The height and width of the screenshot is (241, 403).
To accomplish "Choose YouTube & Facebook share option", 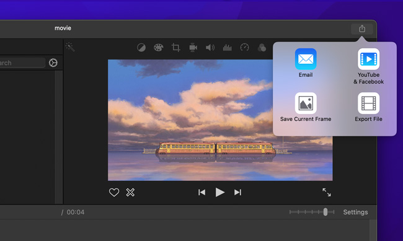I will [368, 66].
